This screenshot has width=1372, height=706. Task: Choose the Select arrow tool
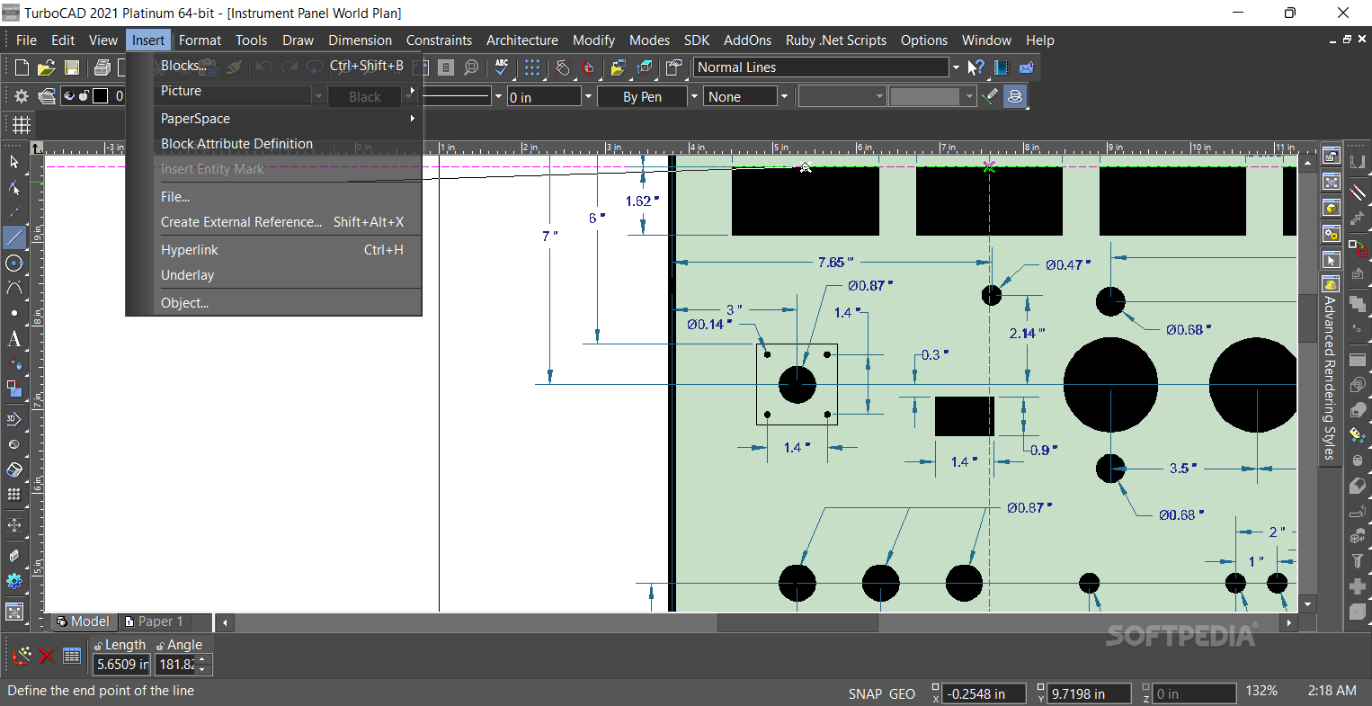click(13, 162)
